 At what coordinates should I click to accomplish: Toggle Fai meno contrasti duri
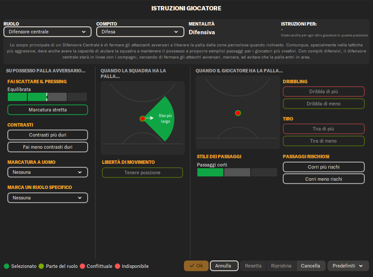(48, 147)
